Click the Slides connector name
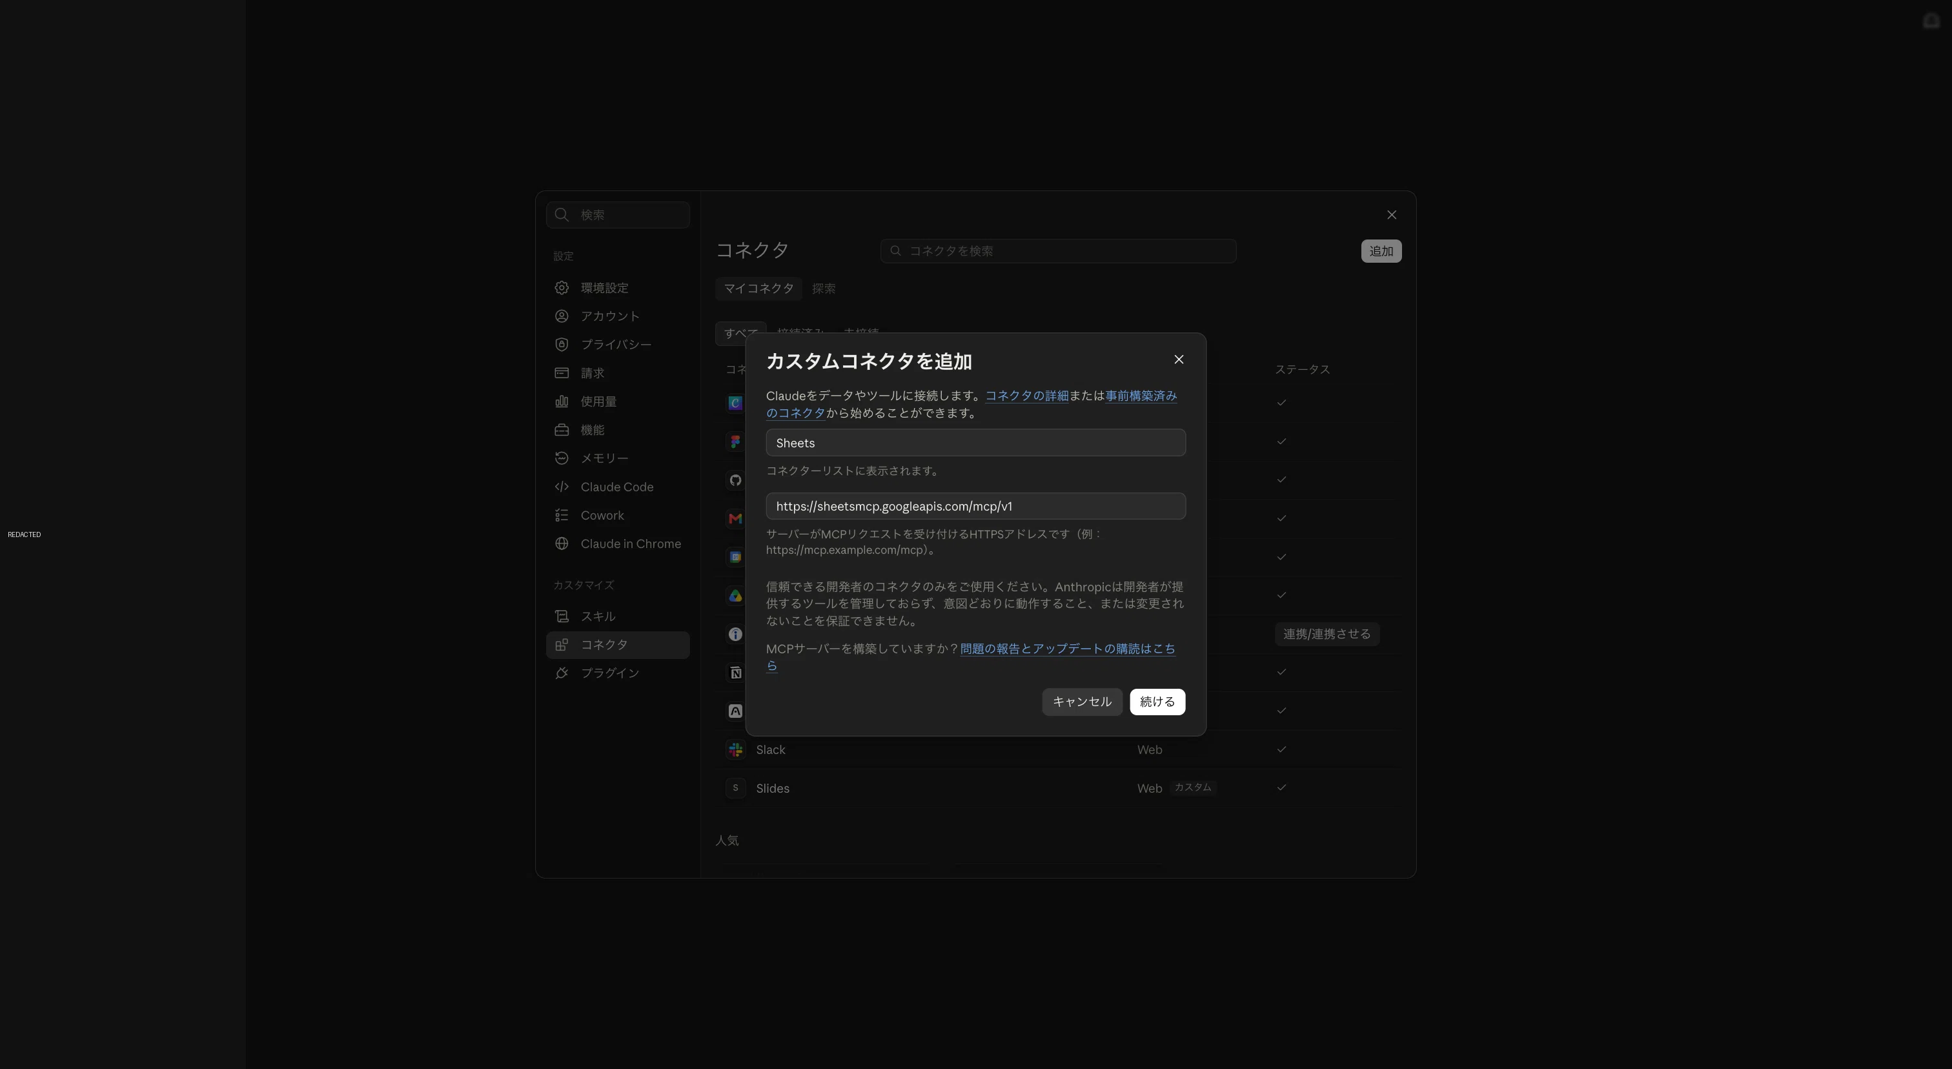1952x1069 pixels. click(x=772, y=788)
